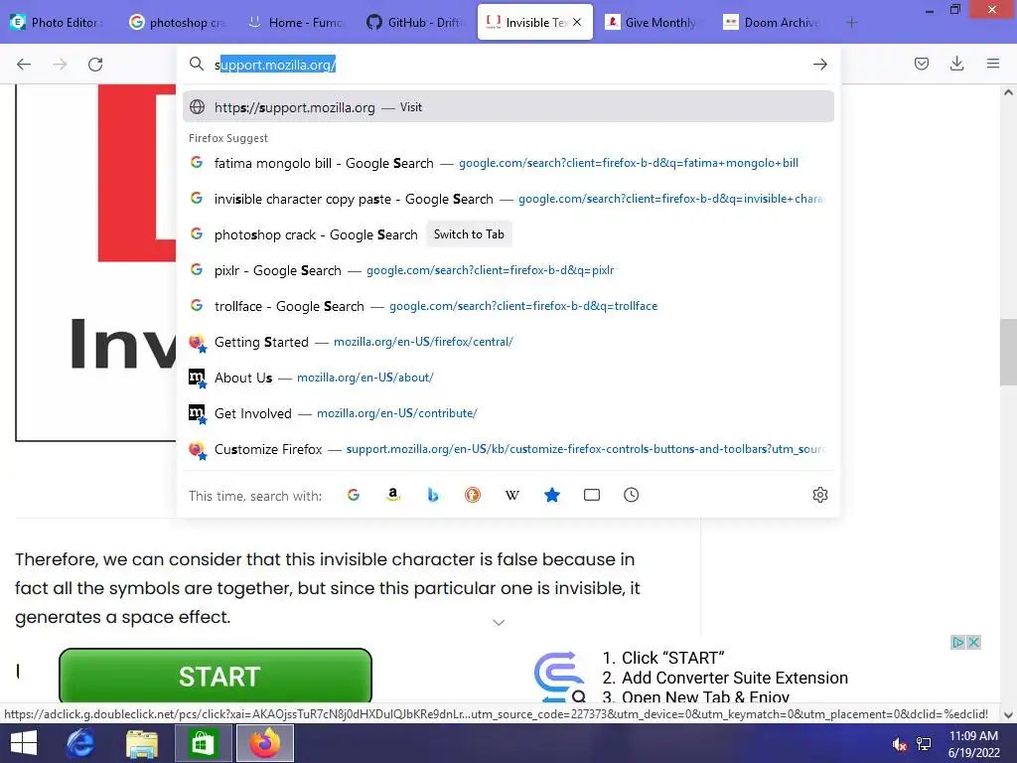Open invisible character copy paste suggestion
This screenshot has height=763, width=1017.
point(508,199)
